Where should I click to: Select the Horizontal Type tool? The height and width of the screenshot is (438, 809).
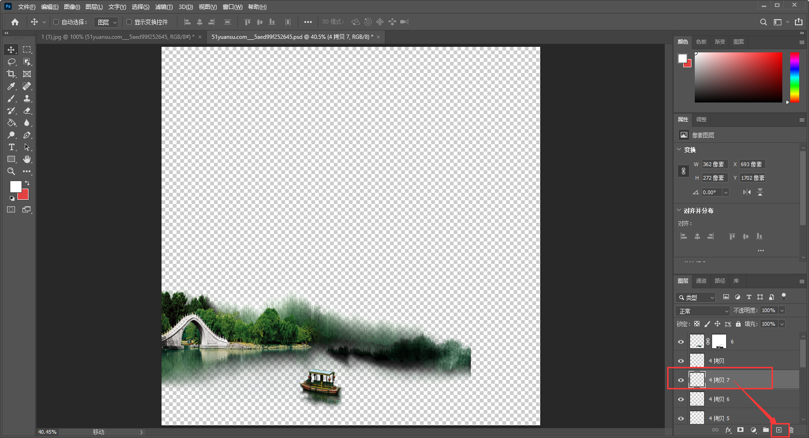[11, 147]
